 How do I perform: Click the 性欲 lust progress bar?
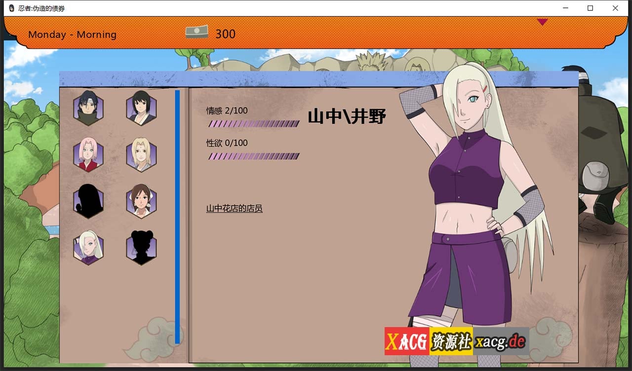tap(254, 156)
